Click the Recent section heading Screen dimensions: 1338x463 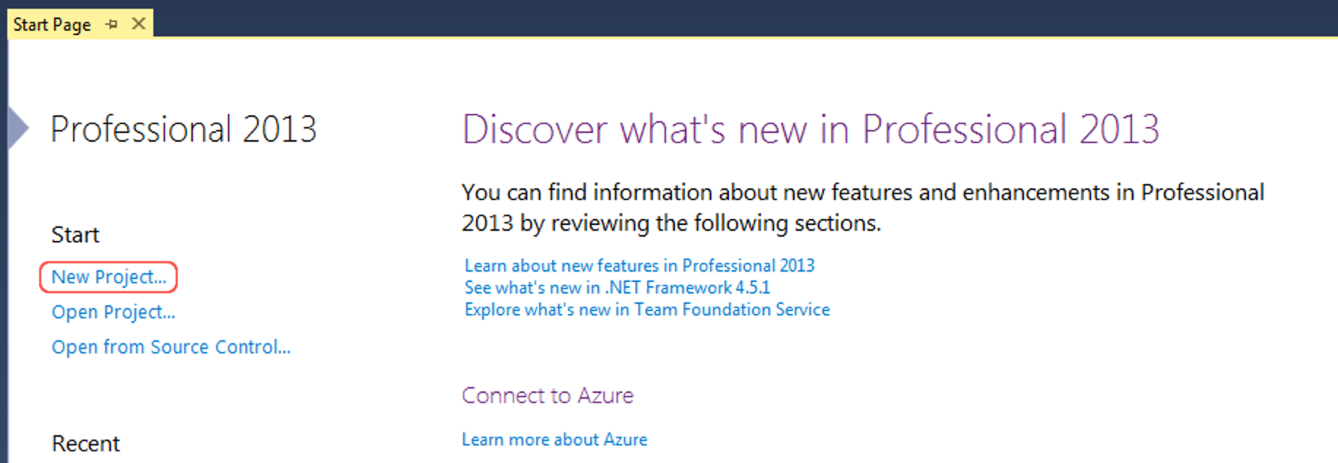(x=85, y=444)
